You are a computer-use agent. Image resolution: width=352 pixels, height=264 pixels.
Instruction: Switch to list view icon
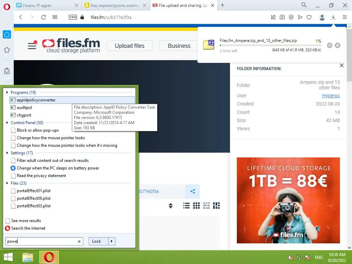186,206
